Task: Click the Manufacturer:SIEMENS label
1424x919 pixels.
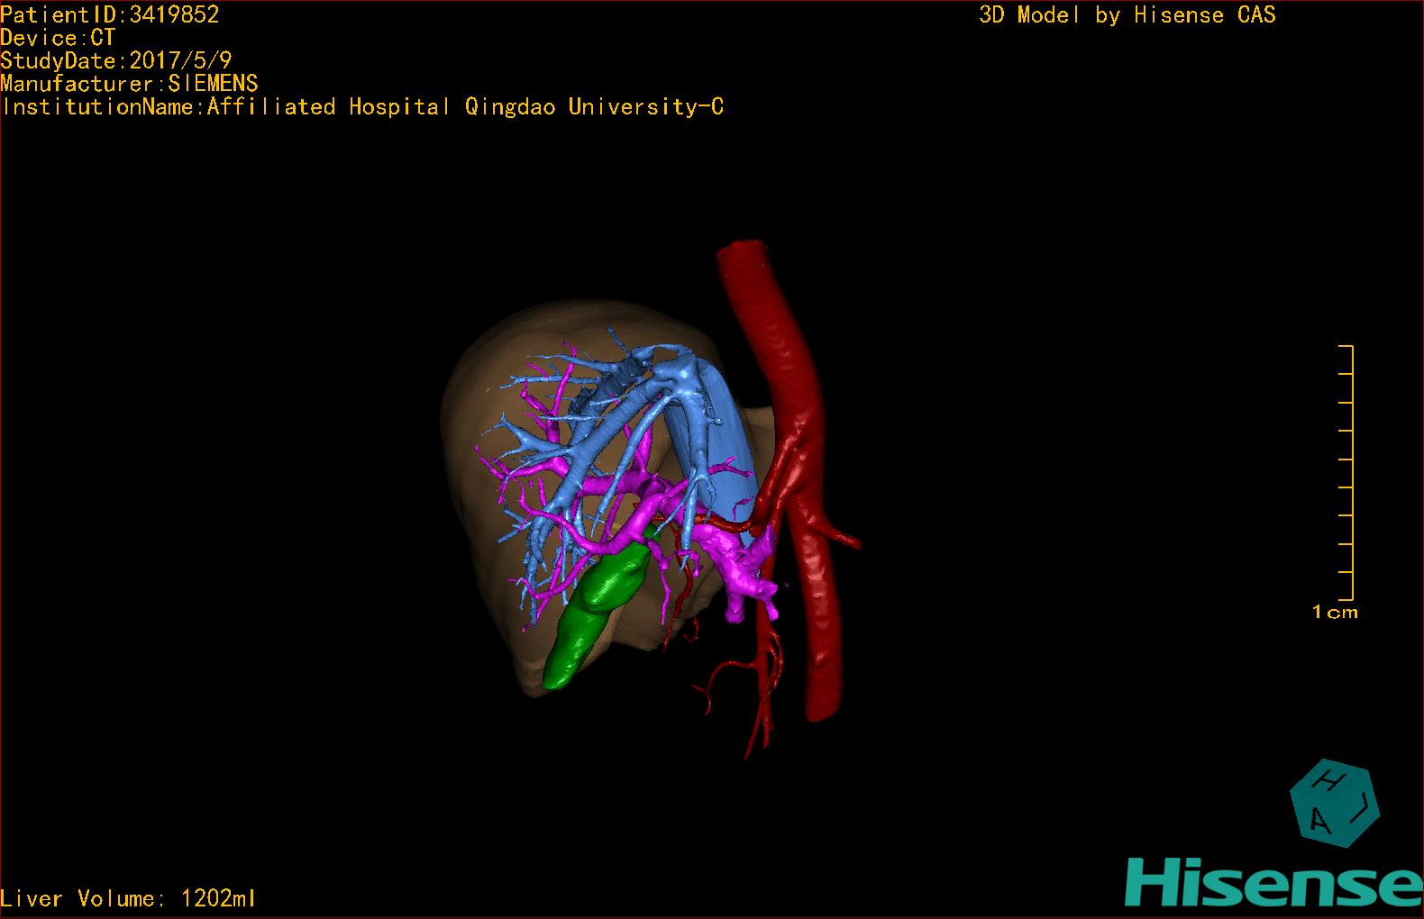Action: [129, 84]
